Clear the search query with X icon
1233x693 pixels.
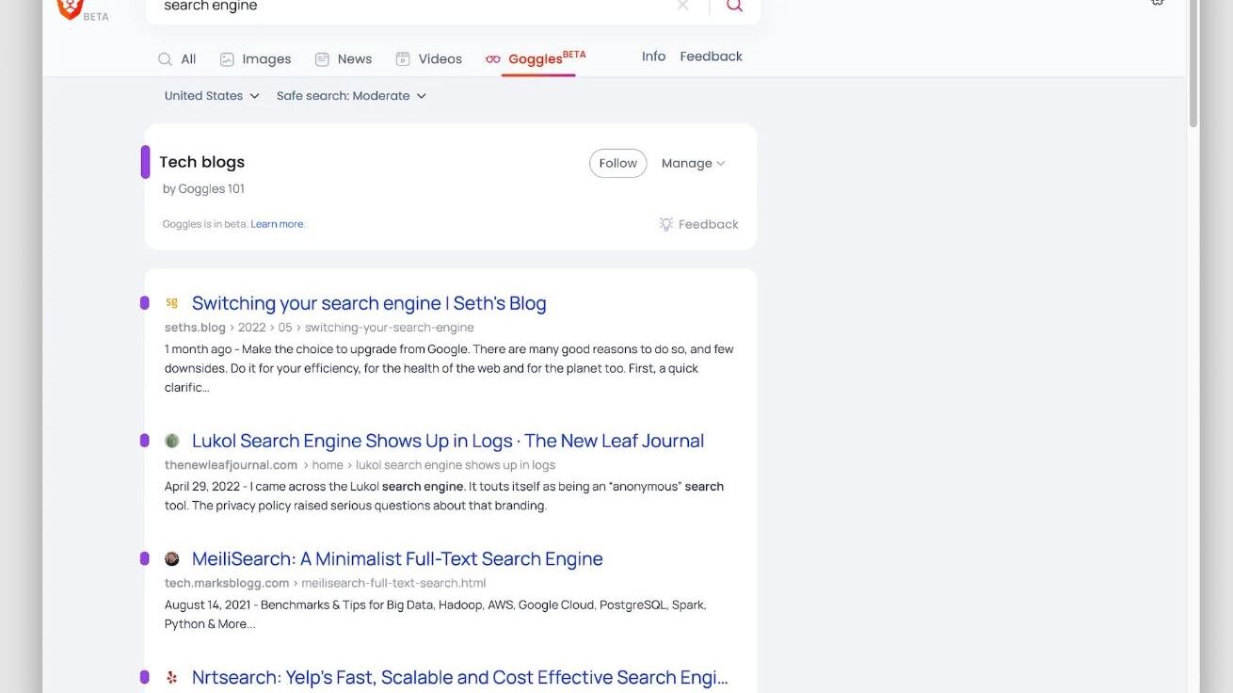[683, 6]
